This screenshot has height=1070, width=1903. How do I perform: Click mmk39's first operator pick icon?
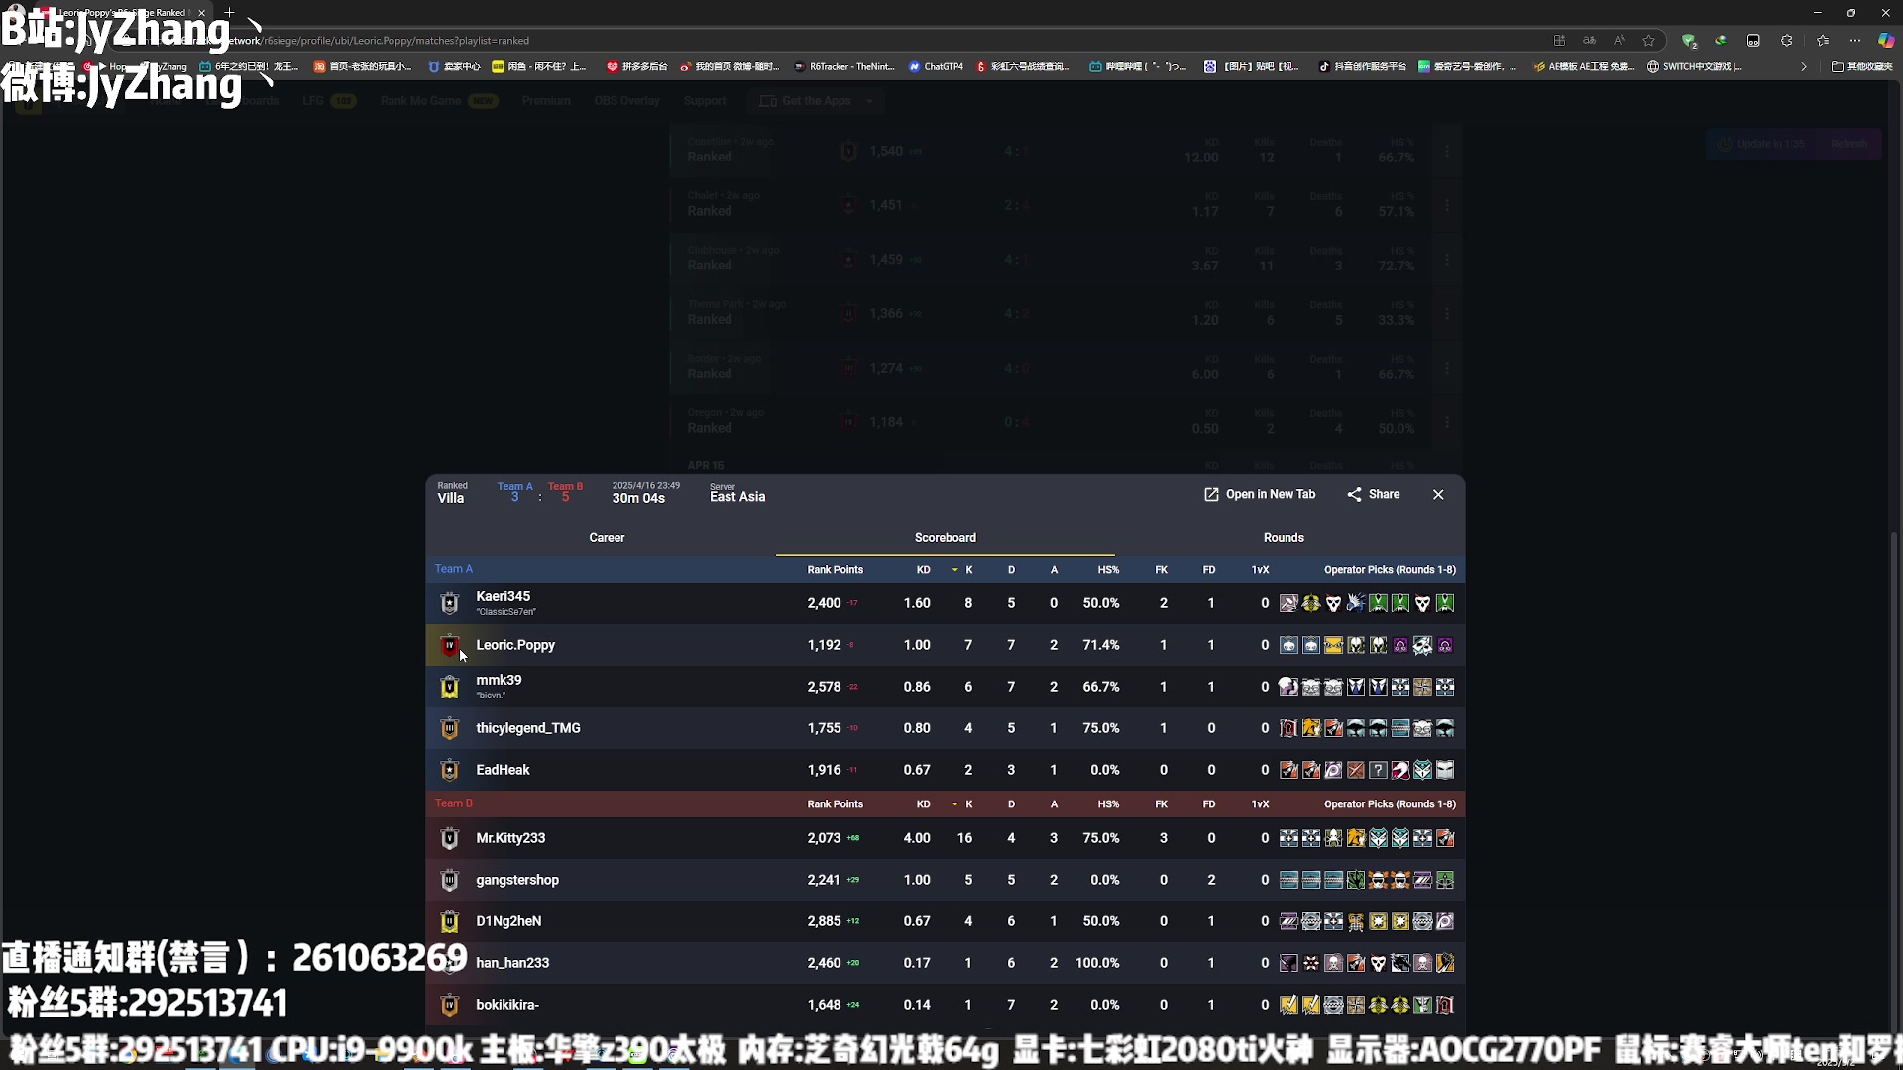point(1288,687)
